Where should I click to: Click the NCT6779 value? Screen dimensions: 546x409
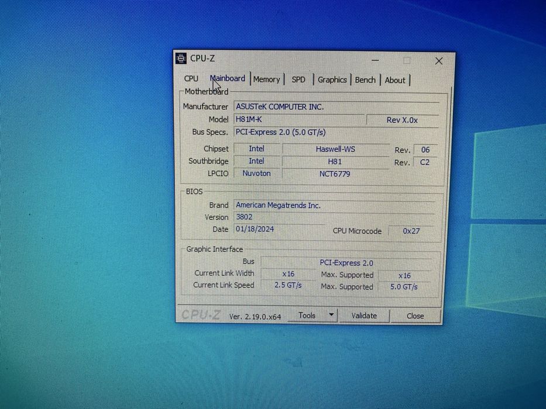pyautogui.click(x=335, y=174)
